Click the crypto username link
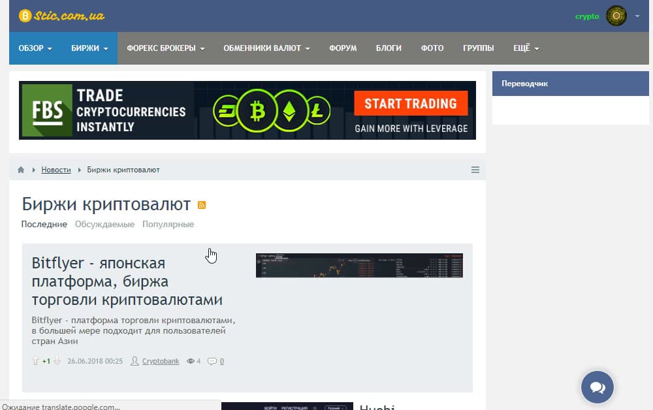The width and height of the screenshot is (653, 410). 587,16
